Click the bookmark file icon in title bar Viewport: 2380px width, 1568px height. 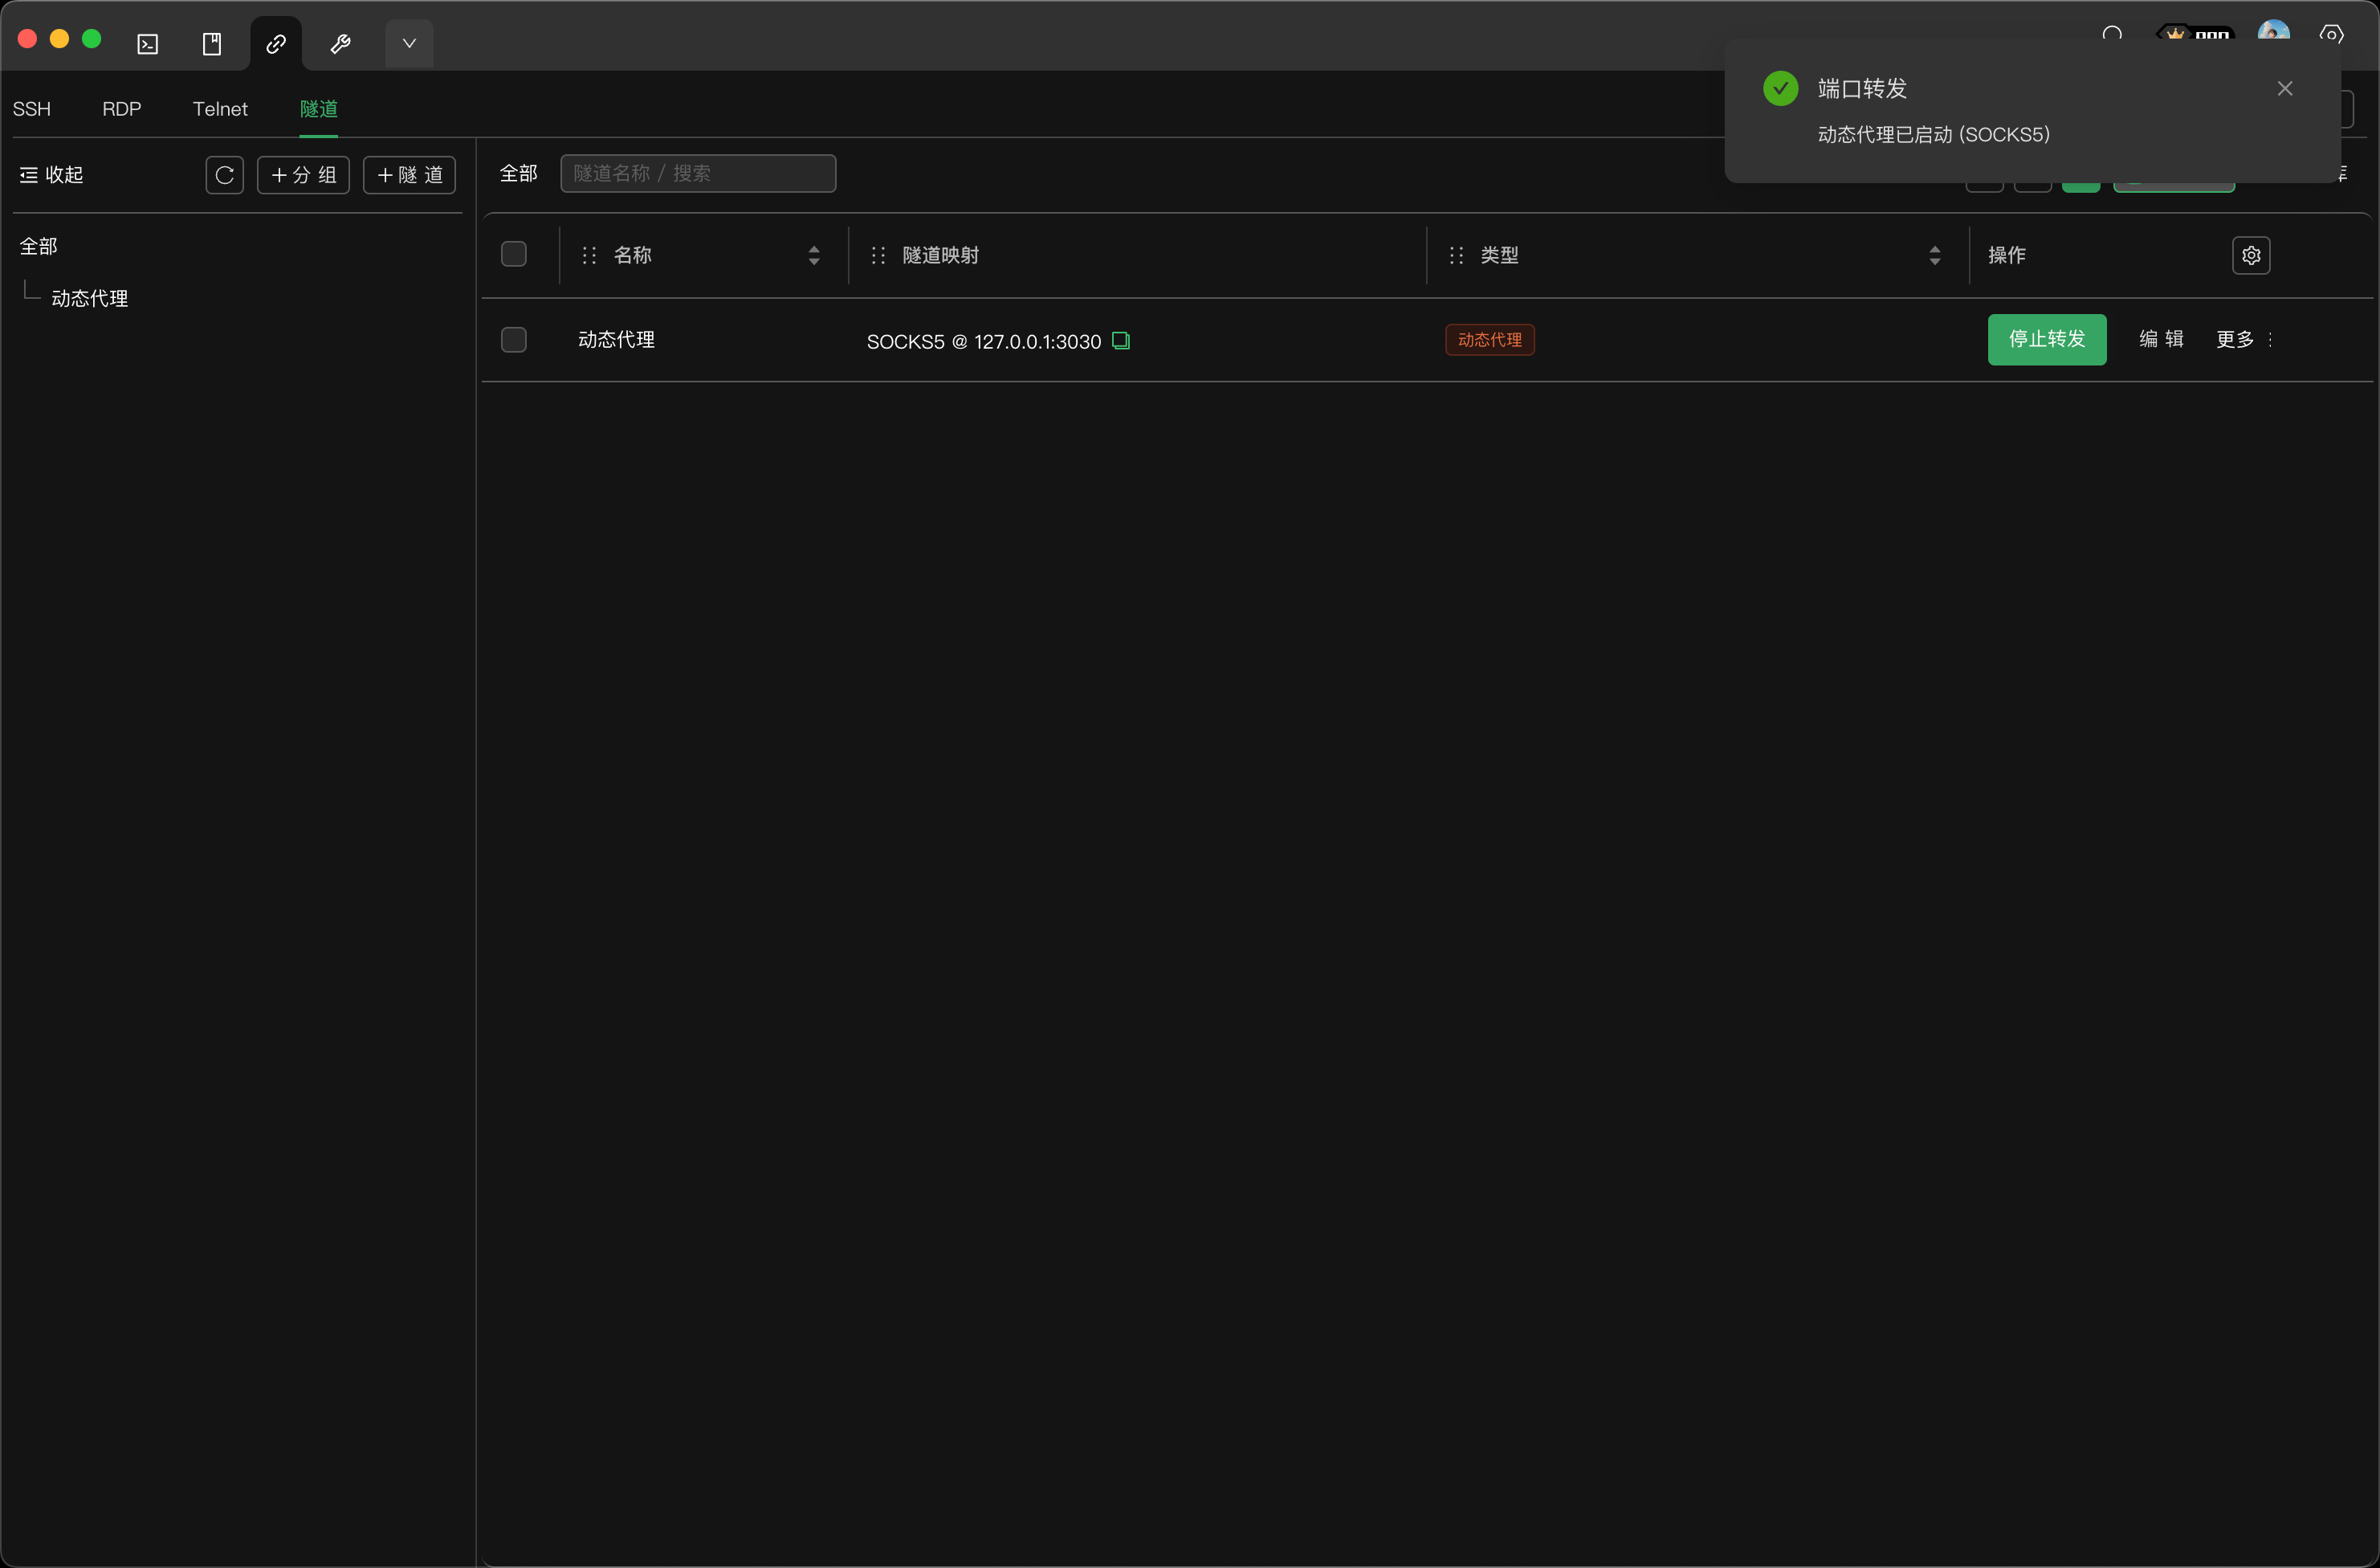click(x=212, y=44)
